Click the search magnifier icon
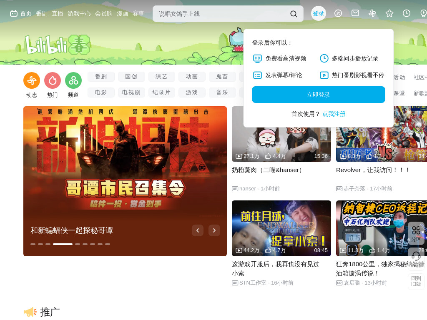This screenshot has width=427, height=320. 294,14
